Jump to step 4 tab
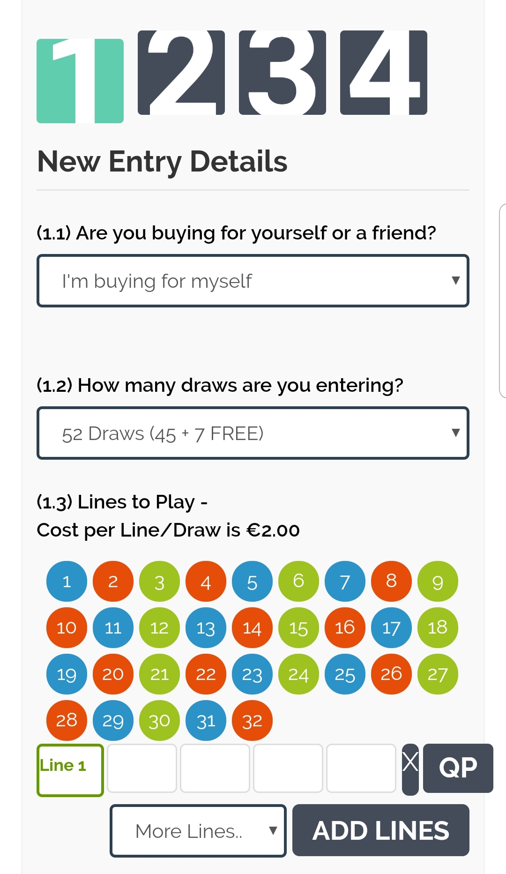Viewport: 506px width, 874px height. (x=384, y=73)
